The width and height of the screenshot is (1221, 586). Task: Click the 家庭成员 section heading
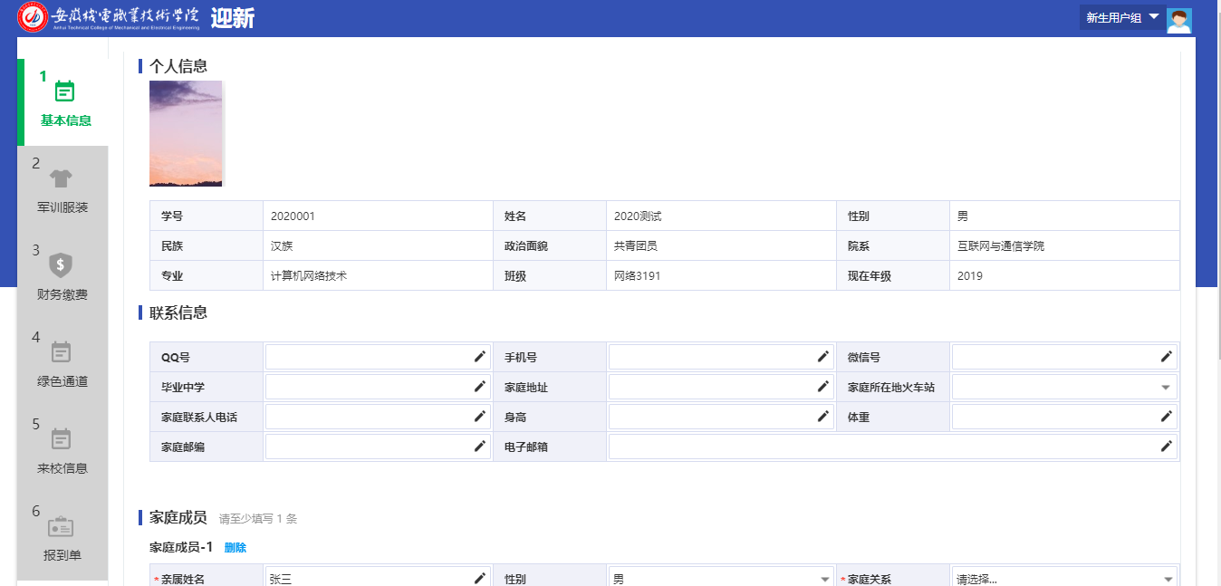tap(178, 518)
